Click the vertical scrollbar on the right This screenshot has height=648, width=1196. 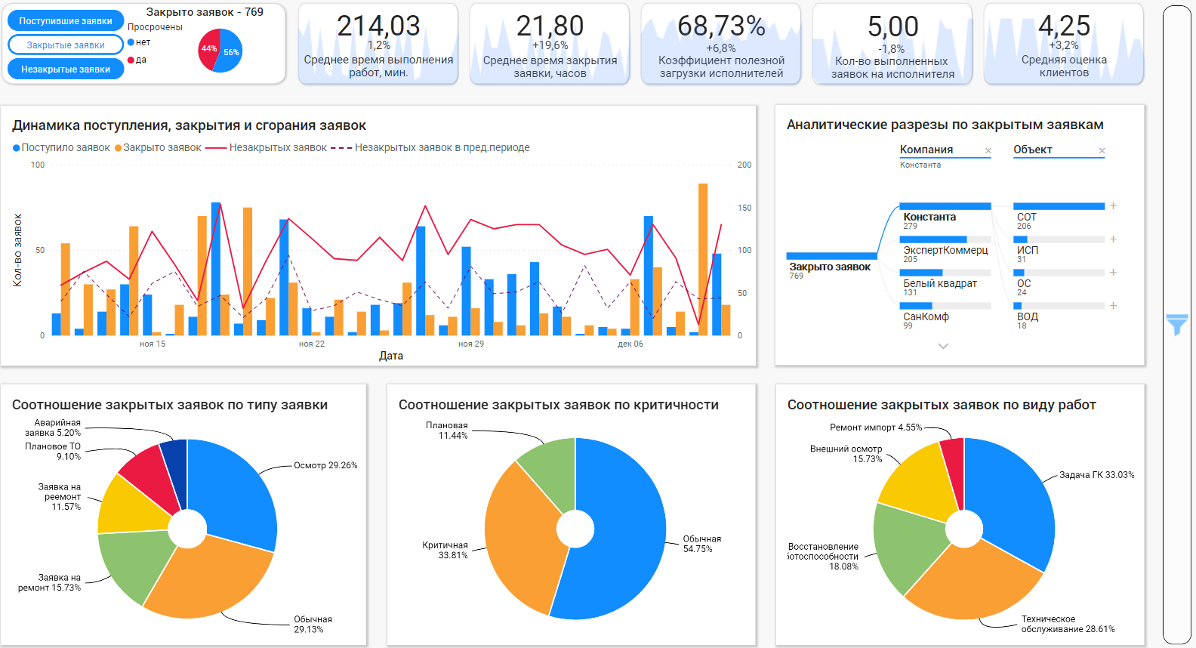[1176, 325]
